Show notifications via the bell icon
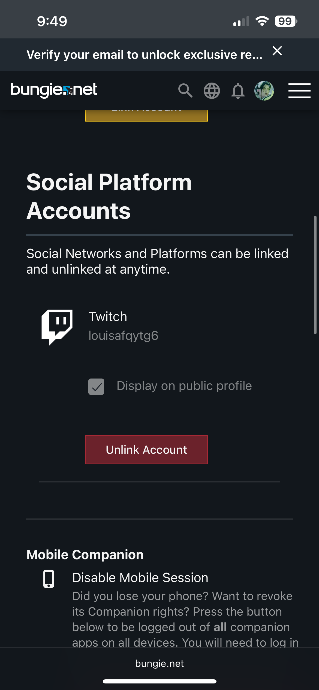The image size is (319, 690). click(x=238, y=91)
